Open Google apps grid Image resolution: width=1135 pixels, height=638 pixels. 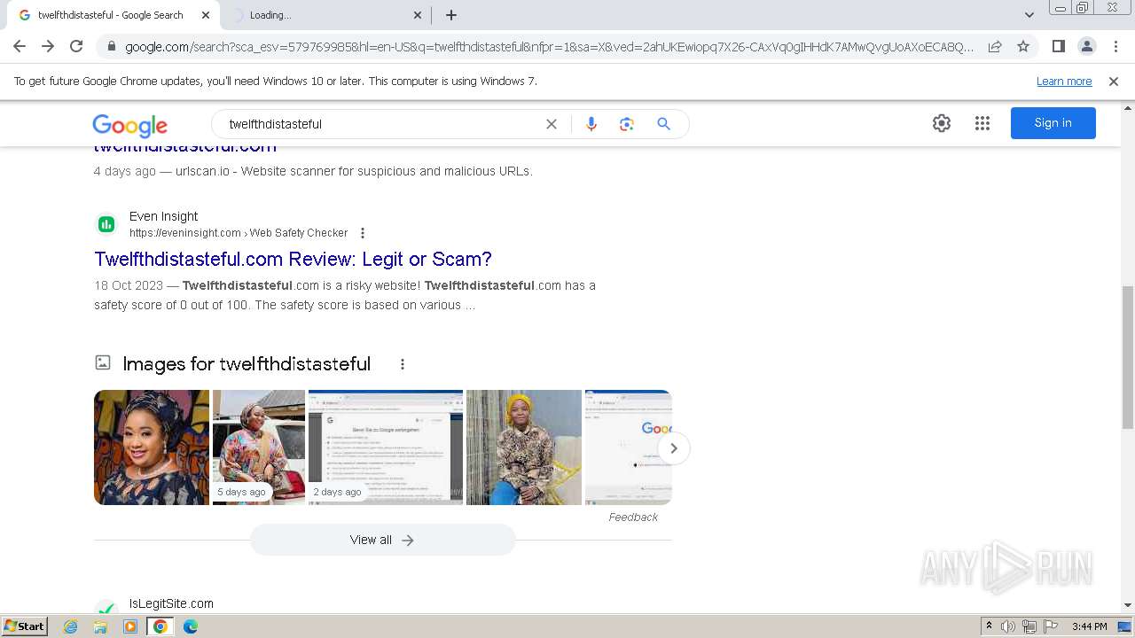pyautogui.click(x=982, y=123)
